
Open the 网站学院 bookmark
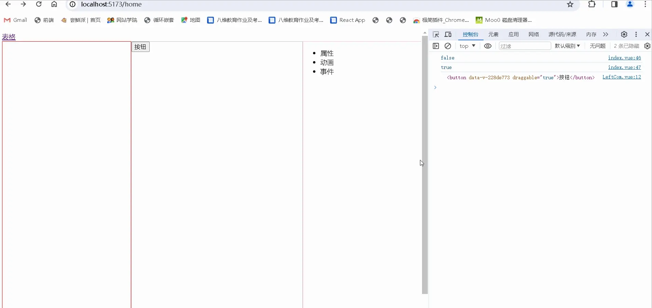pos(122,20)
